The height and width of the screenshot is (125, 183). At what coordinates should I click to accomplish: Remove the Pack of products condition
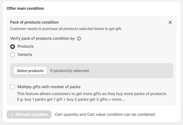[170, 23]
